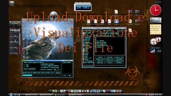Click the remote desktop wolf preview image
This screenshot has width=171, height=96.
tap(48, 40)
